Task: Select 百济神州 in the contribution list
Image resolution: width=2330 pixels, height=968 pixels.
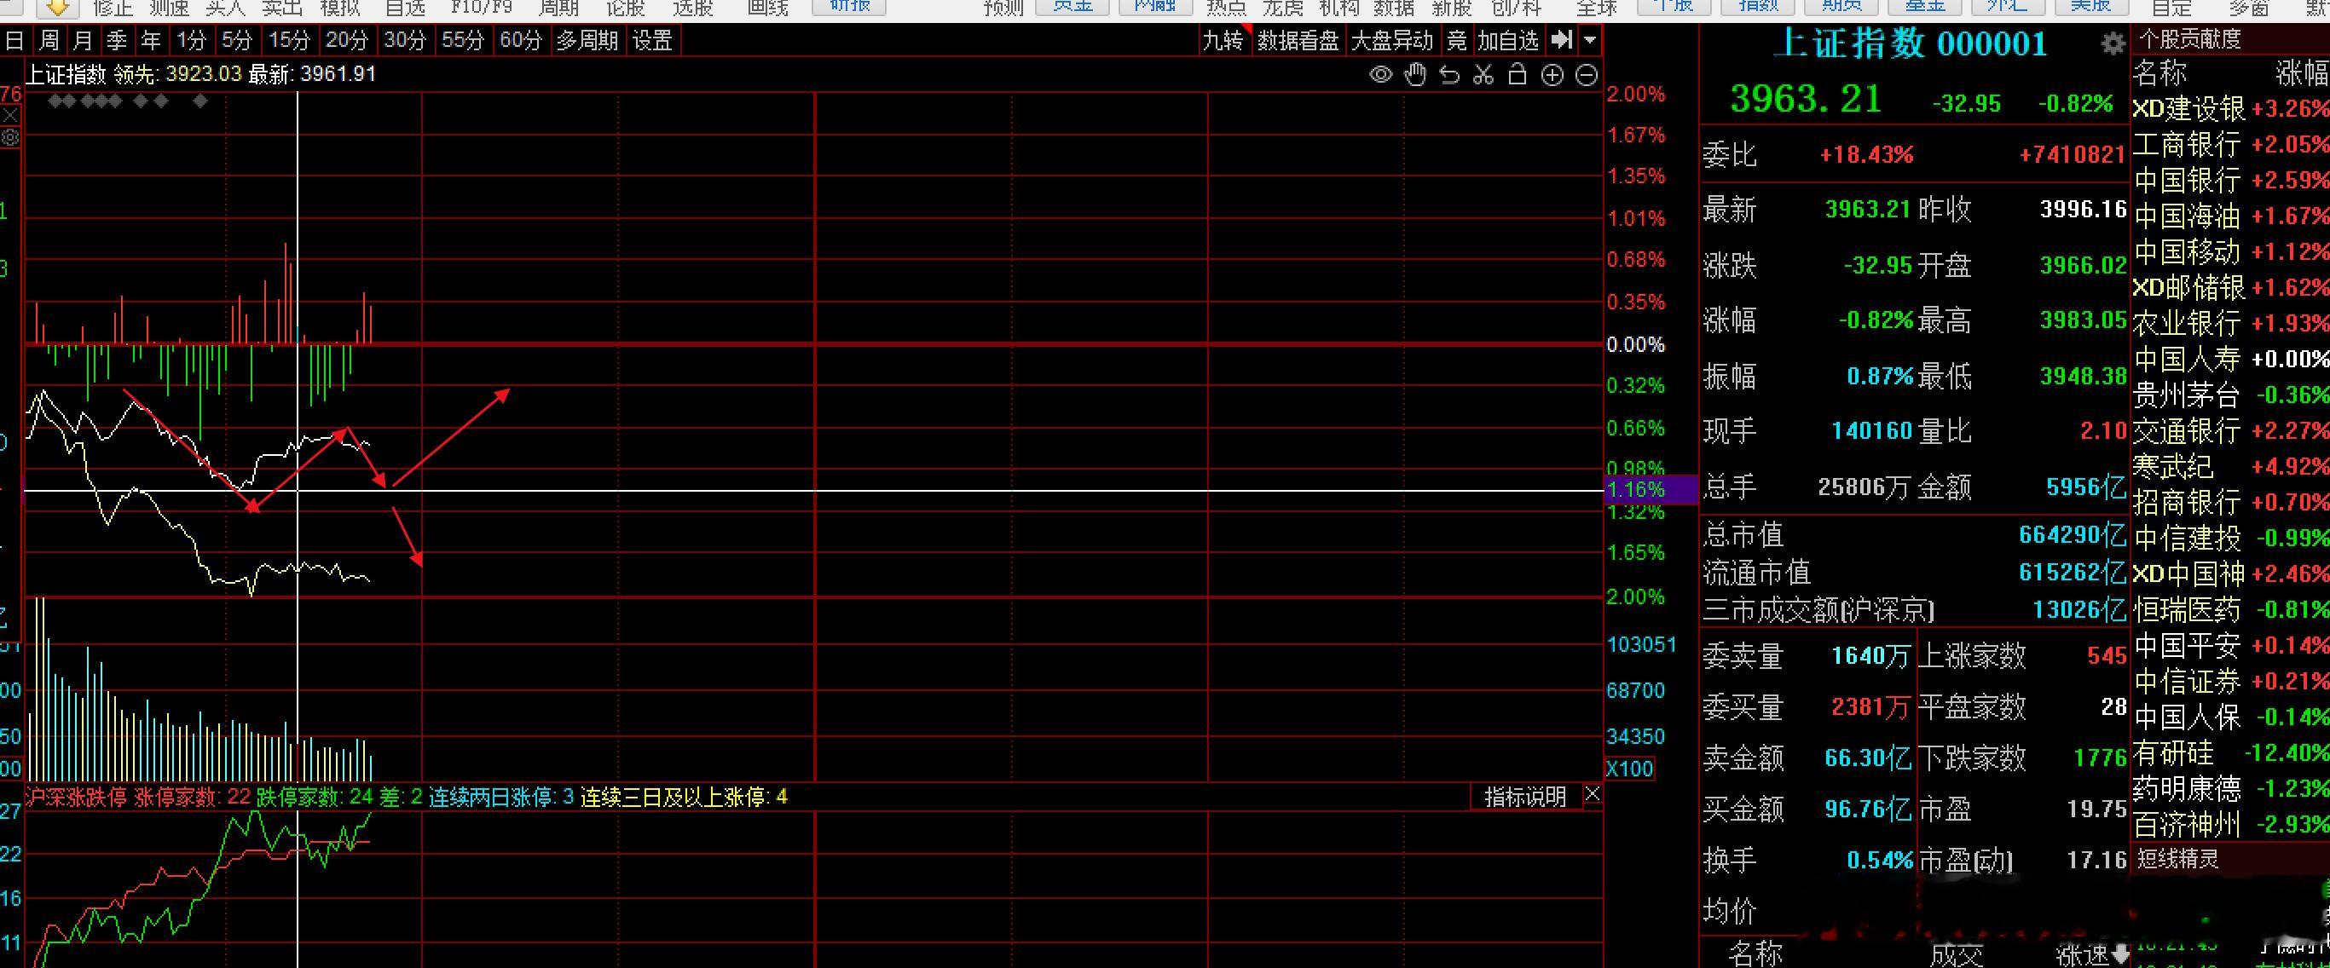Action: [2230, 824]
